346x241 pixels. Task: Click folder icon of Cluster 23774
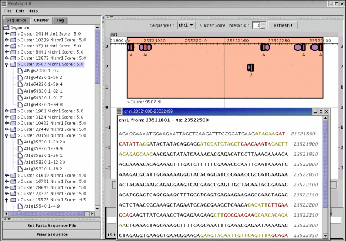tap(13, 194)
